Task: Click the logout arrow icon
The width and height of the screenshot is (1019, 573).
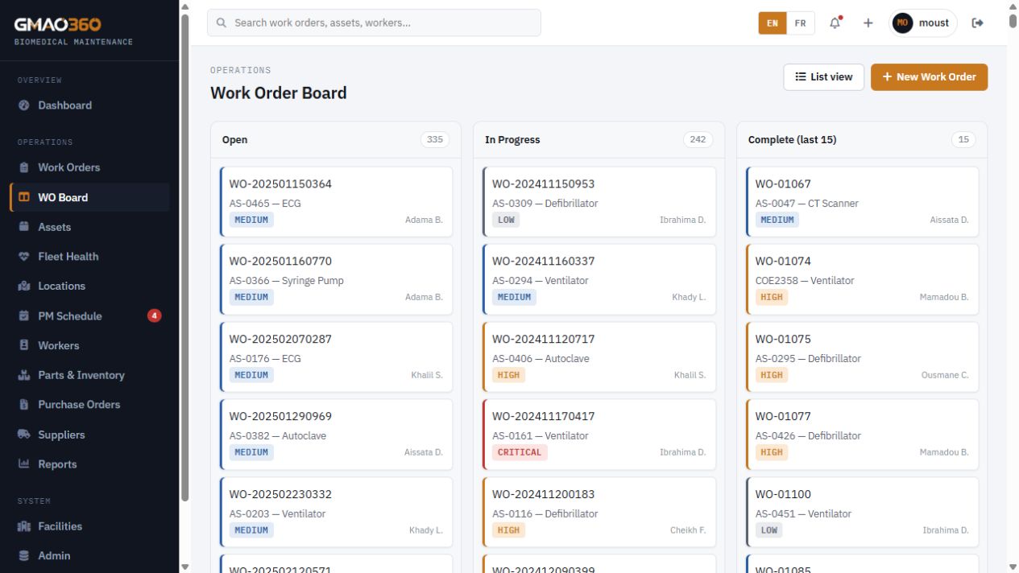Action: pos(978,23)
